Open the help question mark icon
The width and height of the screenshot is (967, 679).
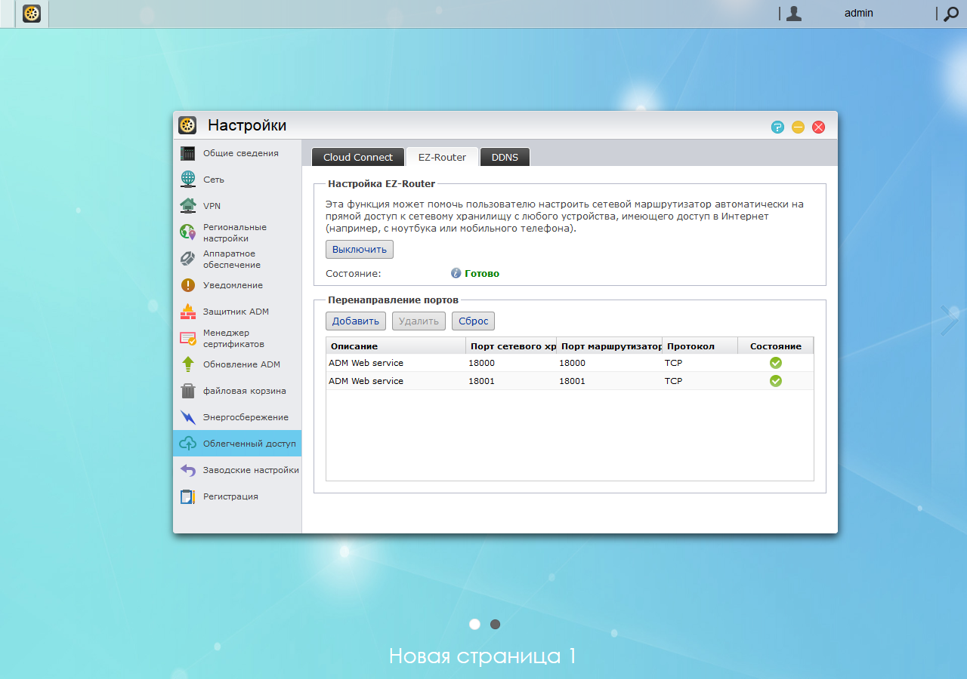pyautogui.click(x=777, y=127)
